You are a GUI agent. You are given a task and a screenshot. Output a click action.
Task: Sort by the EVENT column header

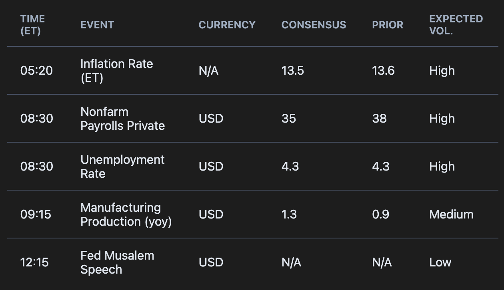tap(97, 25)
